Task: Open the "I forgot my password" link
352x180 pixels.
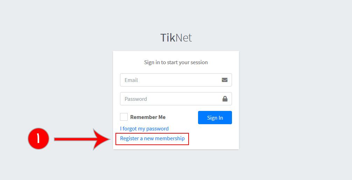Action: click(x=144, y=129)
